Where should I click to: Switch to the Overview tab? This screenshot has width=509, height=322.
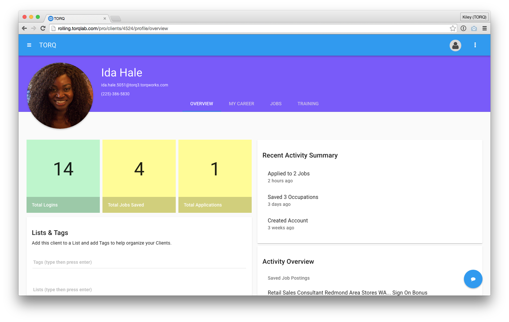tap(202, 104)
